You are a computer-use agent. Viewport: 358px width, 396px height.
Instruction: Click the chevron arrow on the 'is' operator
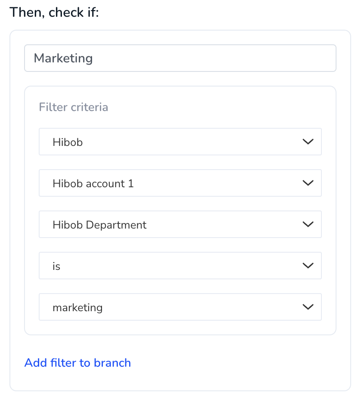308,266
